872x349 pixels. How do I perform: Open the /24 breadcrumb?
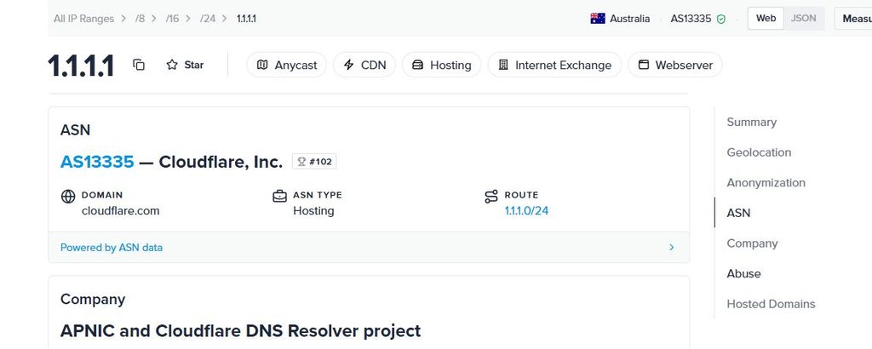coord(208,19)
